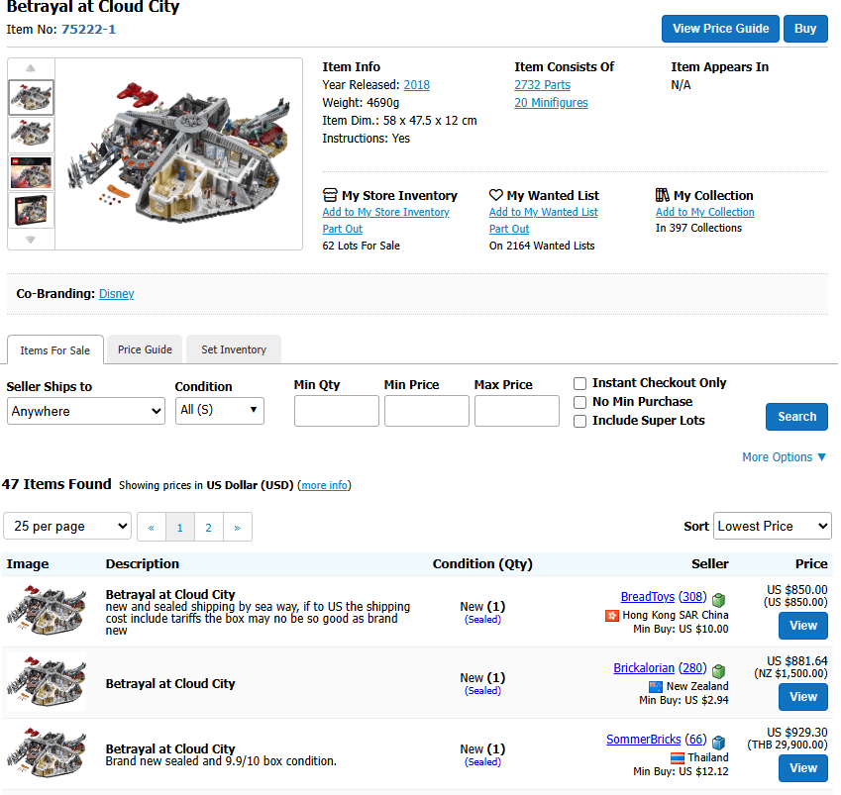Expand More Options

[784, 456]
